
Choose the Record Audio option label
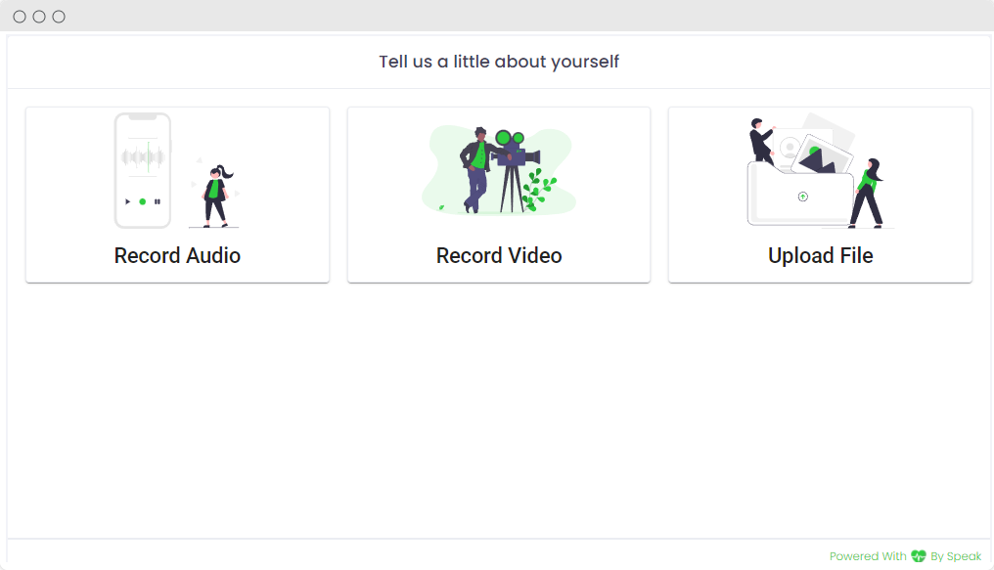177,256
